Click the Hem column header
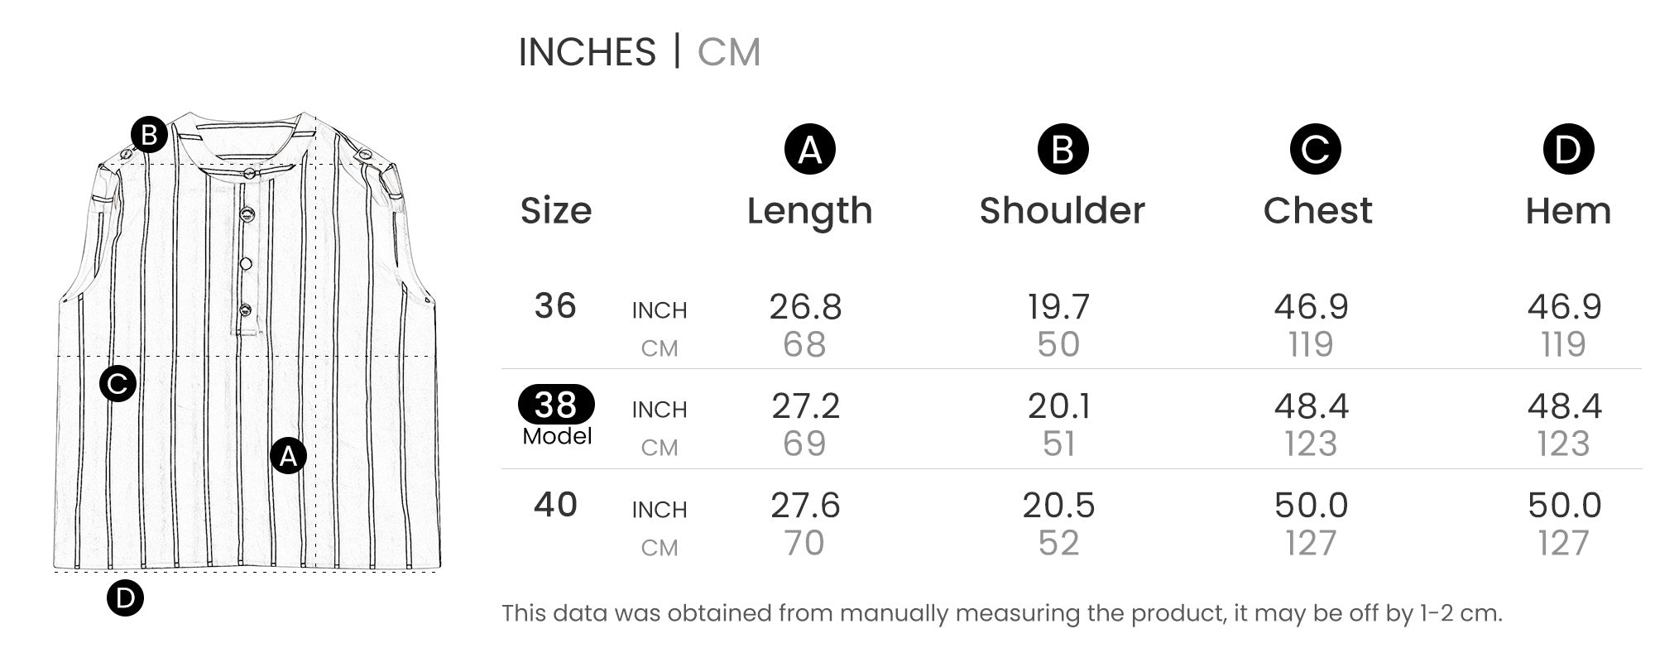This screenshot has height=667, width=1655. pos(1568,211)
